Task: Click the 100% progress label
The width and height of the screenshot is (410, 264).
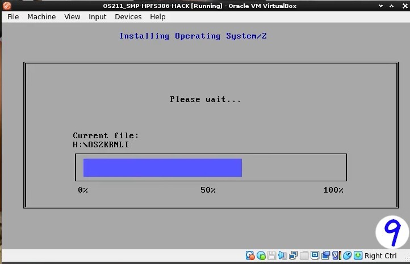Action: click(333, 190)
